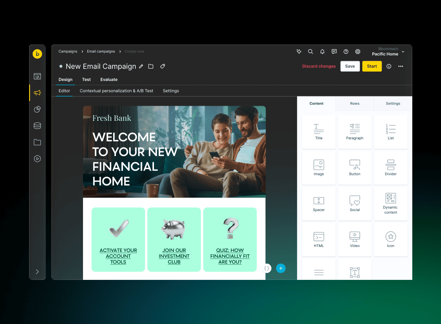Open the Contextual personalization & A/B Test tab
Image resolution: width=441 pixels, height=324 pixels.
click(x=116, y=91)
